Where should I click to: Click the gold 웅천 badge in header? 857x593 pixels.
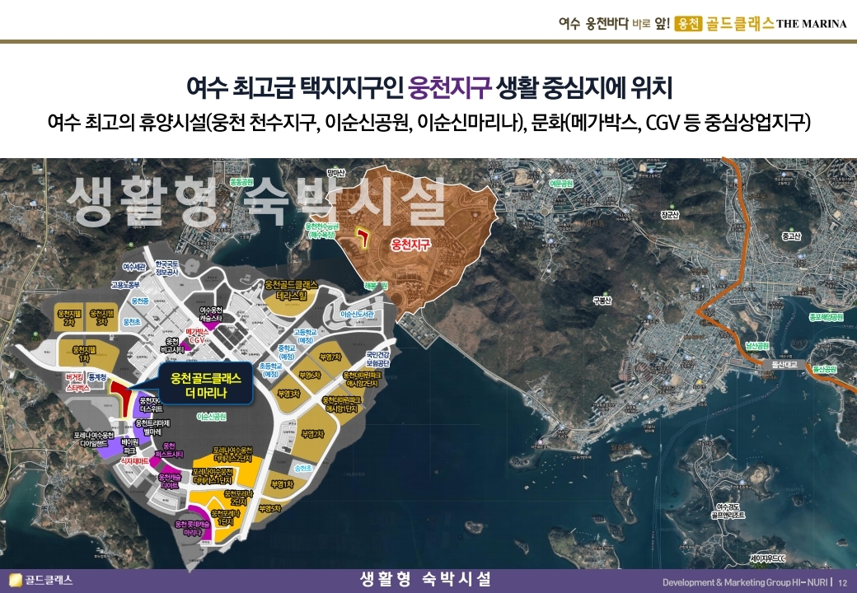click(x=689, y=24)
